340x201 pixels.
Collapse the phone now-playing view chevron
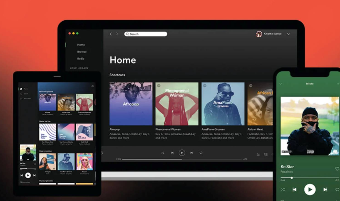(281, 84)
